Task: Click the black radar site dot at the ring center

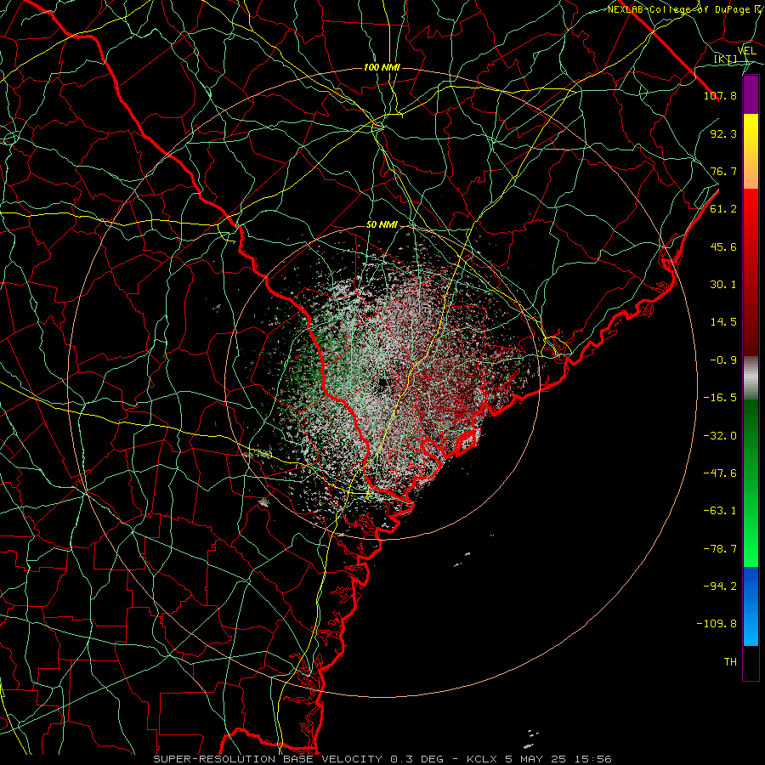Action: coord(382,383)
